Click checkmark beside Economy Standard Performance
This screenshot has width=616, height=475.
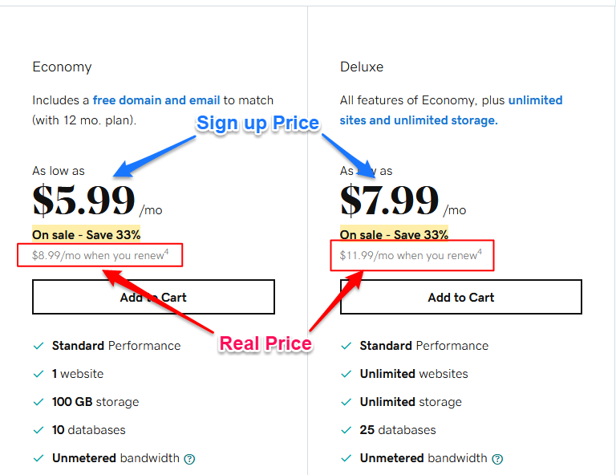(x=38, y=346)
